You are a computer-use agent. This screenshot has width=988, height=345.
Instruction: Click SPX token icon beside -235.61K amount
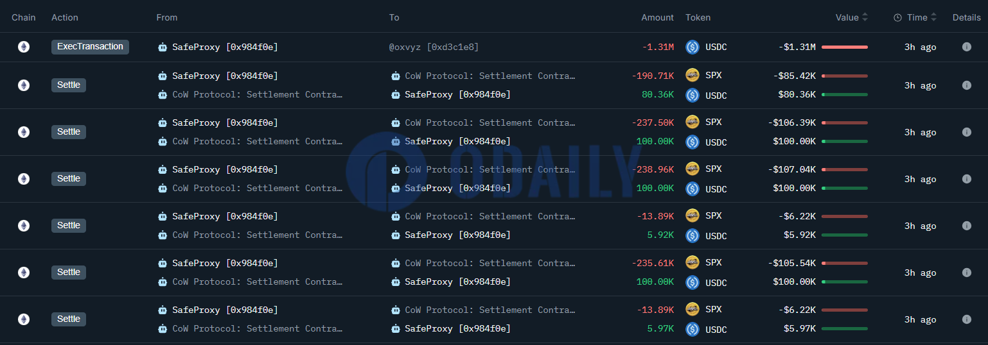click(692, 262)
